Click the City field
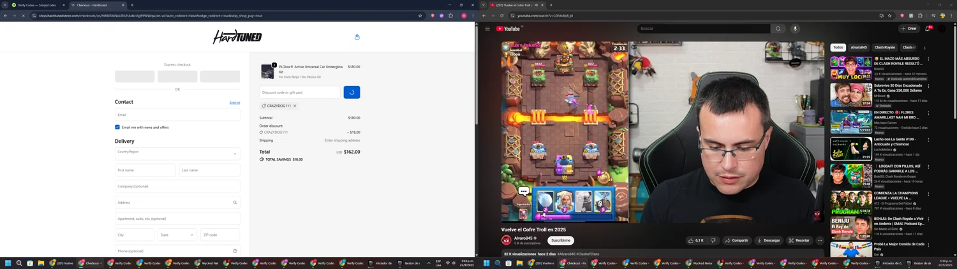Image resolution: width=957 pixels, height=269 pixels. [x=135, y=235]
